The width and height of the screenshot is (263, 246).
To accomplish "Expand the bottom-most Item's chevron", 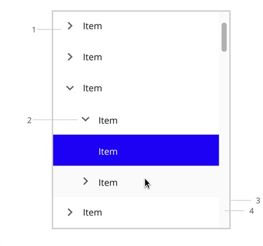I will 70,212.
